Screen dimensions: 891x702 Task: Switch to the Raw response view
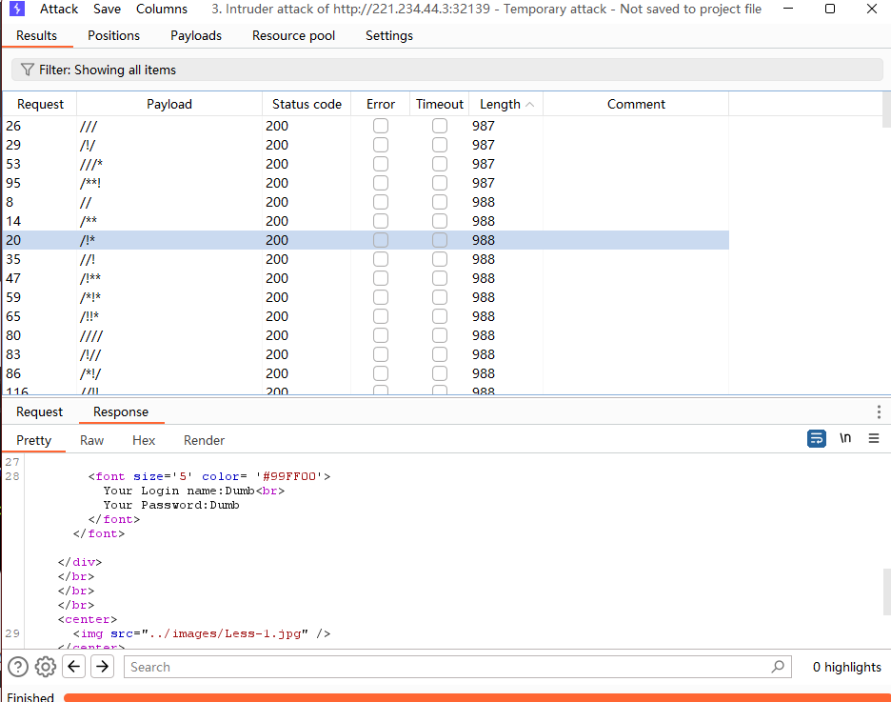(92, 440)
